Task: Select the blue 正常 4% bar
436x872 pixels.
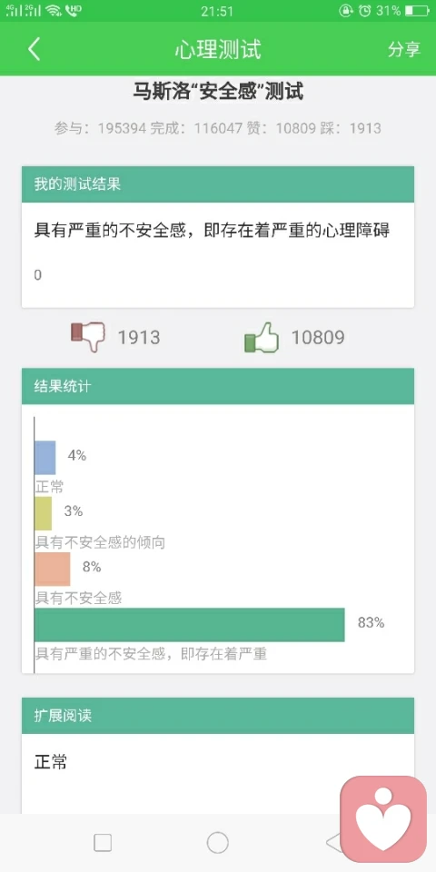Action: [x=45, y=458]
